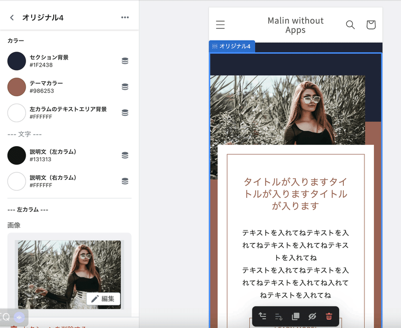This screenshot has height=328, width=401.
Task: Open the cart icon in preview header
Action: tap(371, 25)
